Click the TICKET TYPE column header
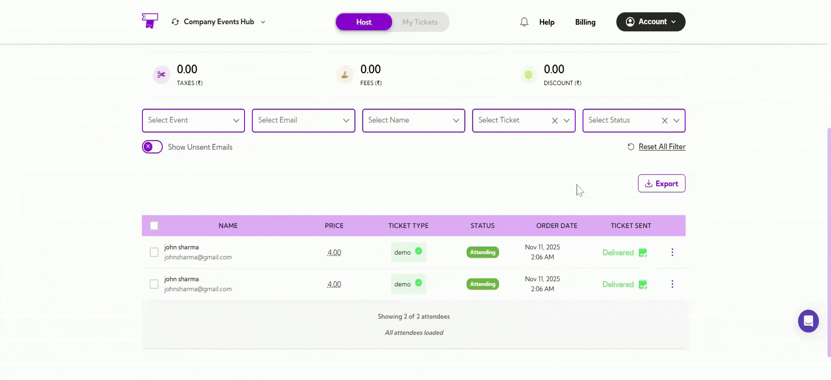 (x=408, y=225)
